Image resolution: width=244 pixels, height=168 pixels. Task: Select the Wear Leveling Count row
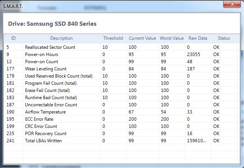coord(122,69)
